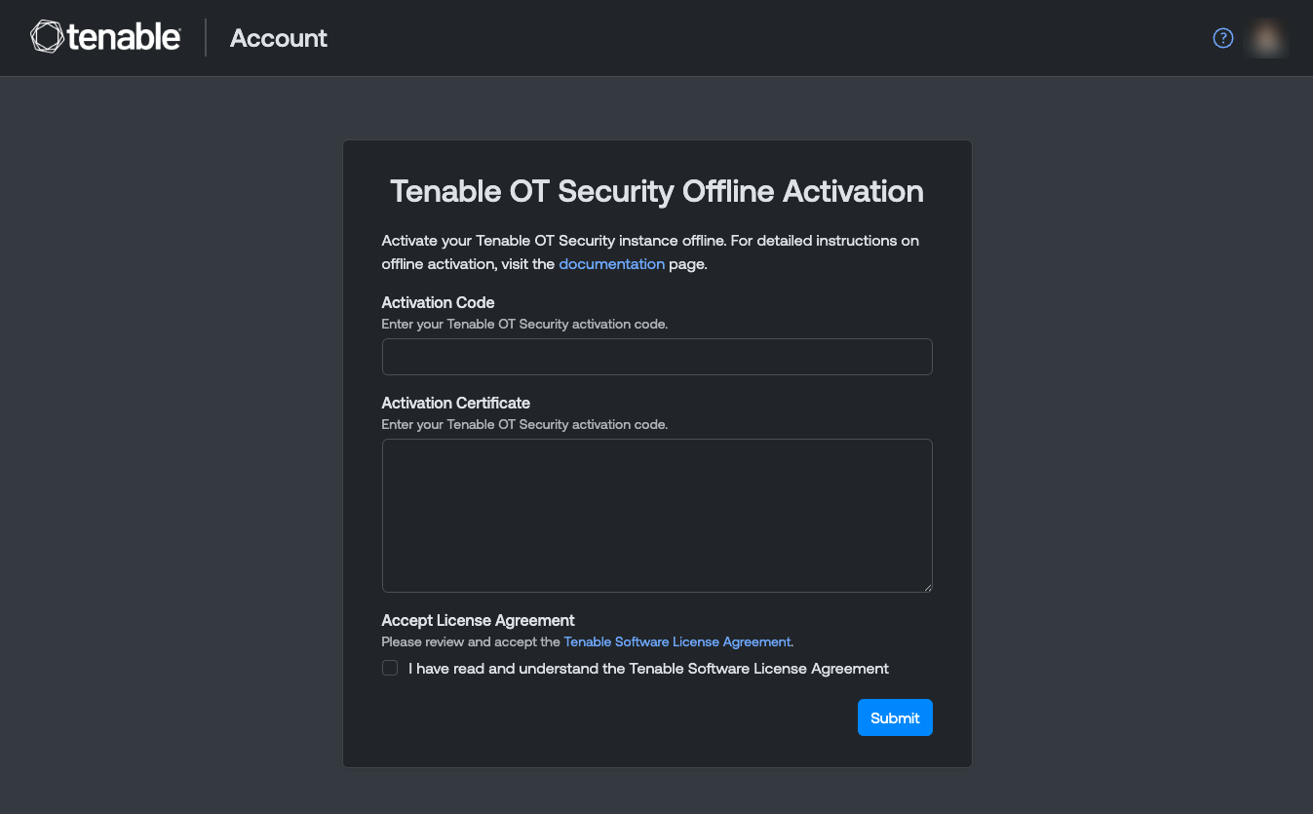Click the Accept License Agreement heading
The width and height of the screenshot is (1313, 814).
[478, 620]
